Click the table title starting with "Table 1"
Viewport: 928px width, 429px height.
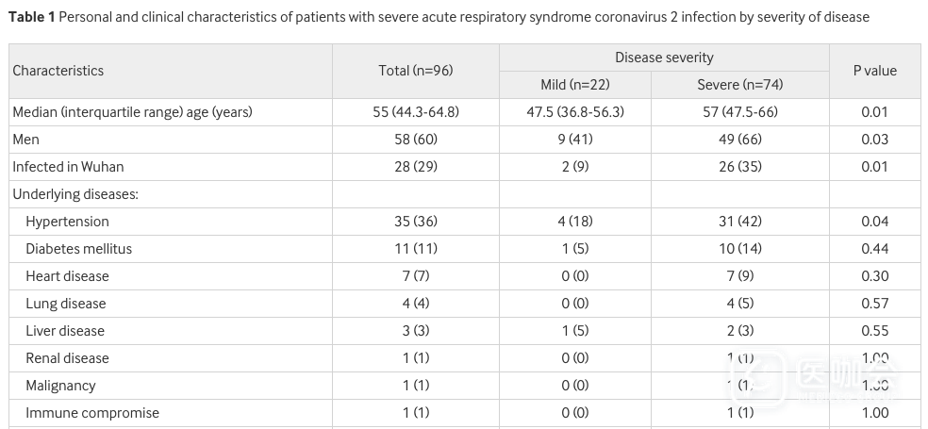(x=439, y=17)
